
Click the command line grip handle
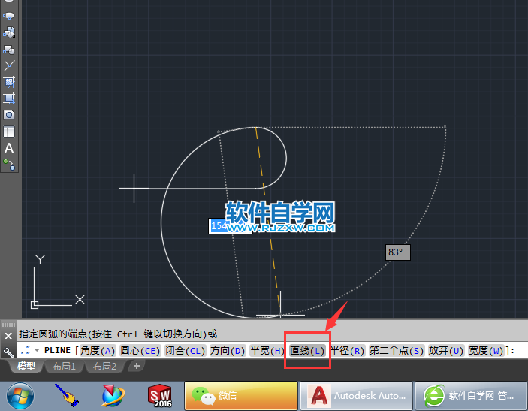click(8, 325)
